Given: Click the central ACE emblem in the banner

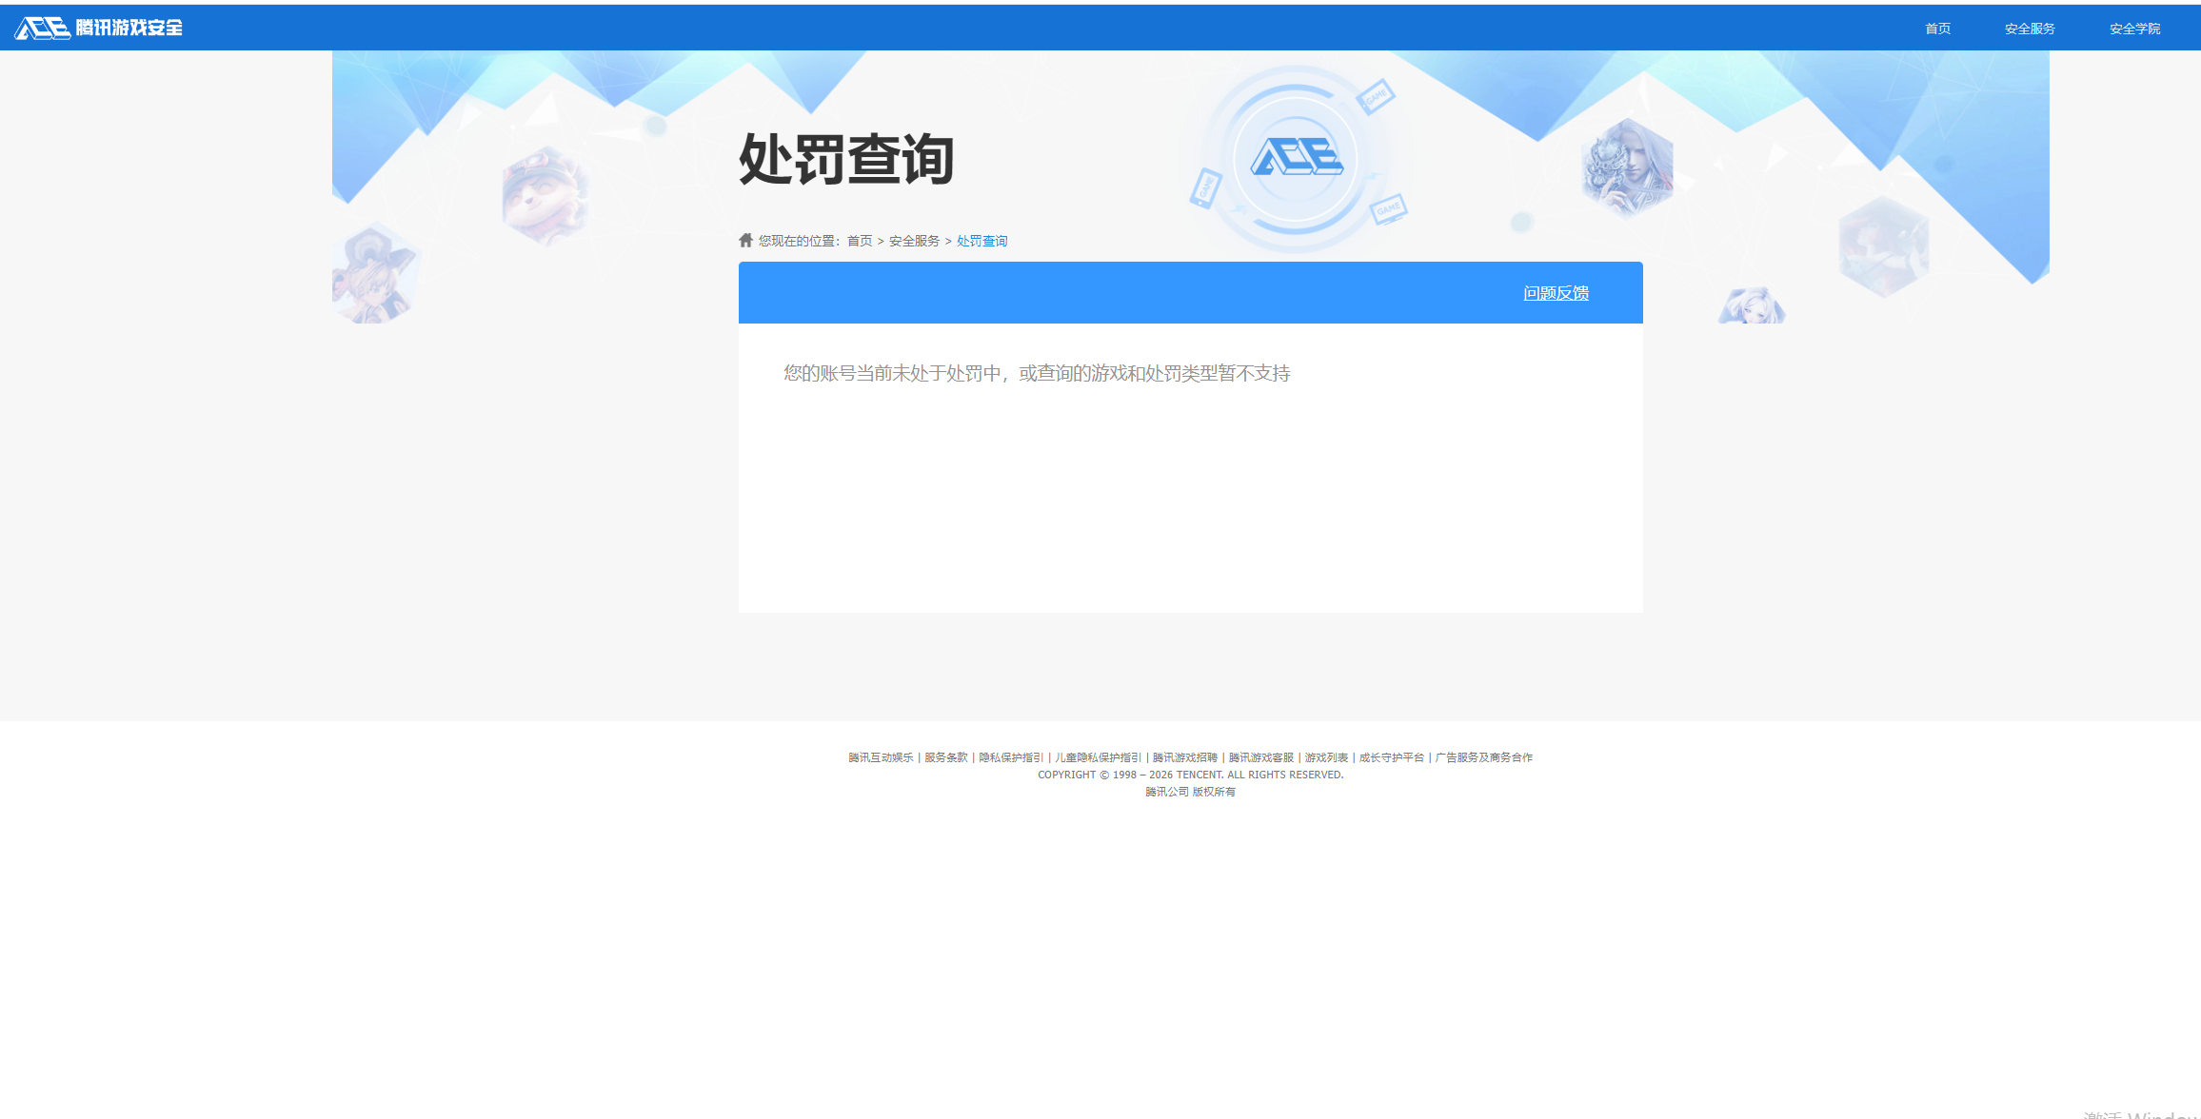Looking at the screenshot, I should click(1298, 159).
